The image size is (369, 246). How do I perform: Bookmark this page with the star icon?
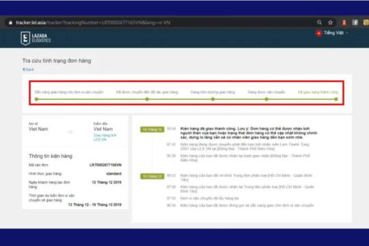click(331, 23)
